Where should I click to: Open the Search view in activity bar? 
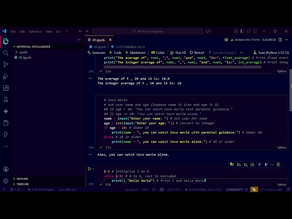coord(6,53)
